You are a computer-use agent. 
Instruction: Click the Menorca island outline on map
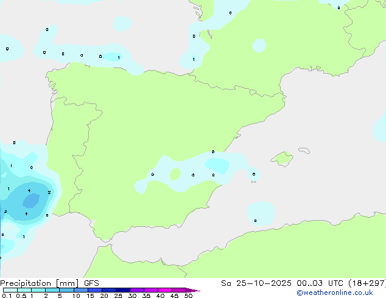coord(304,150)
